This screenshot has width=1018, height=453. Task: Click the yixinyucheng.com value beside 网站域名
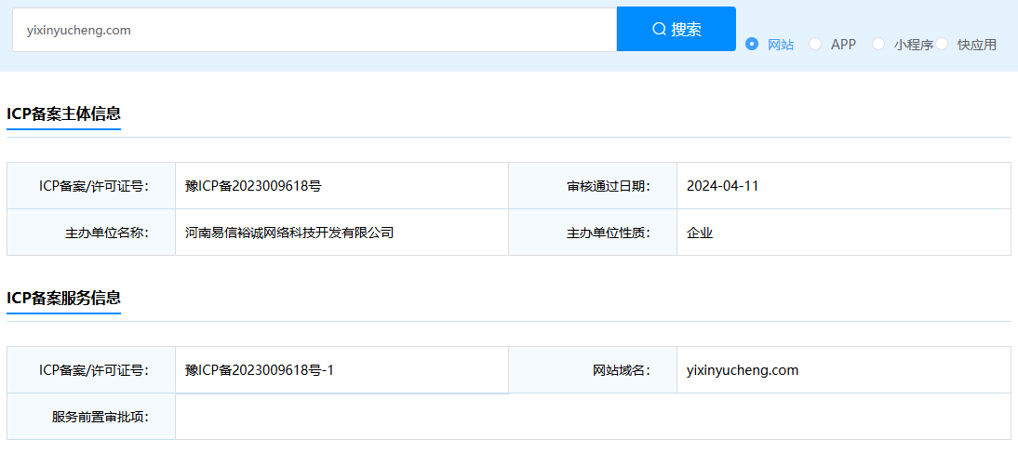pos(743,370)
